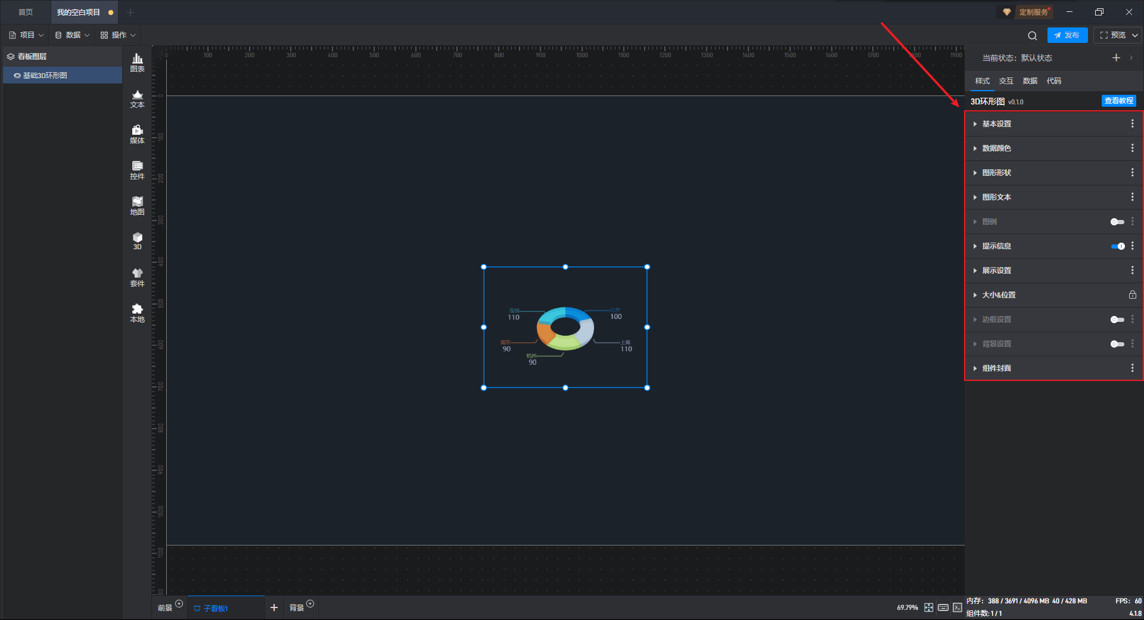Open the 文本 text components panel

(137, 98)
